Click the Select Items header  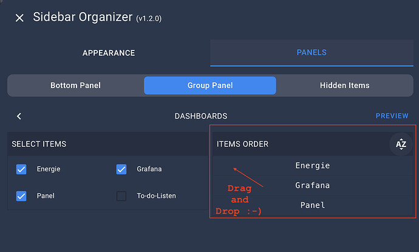(x=39, y=144)
